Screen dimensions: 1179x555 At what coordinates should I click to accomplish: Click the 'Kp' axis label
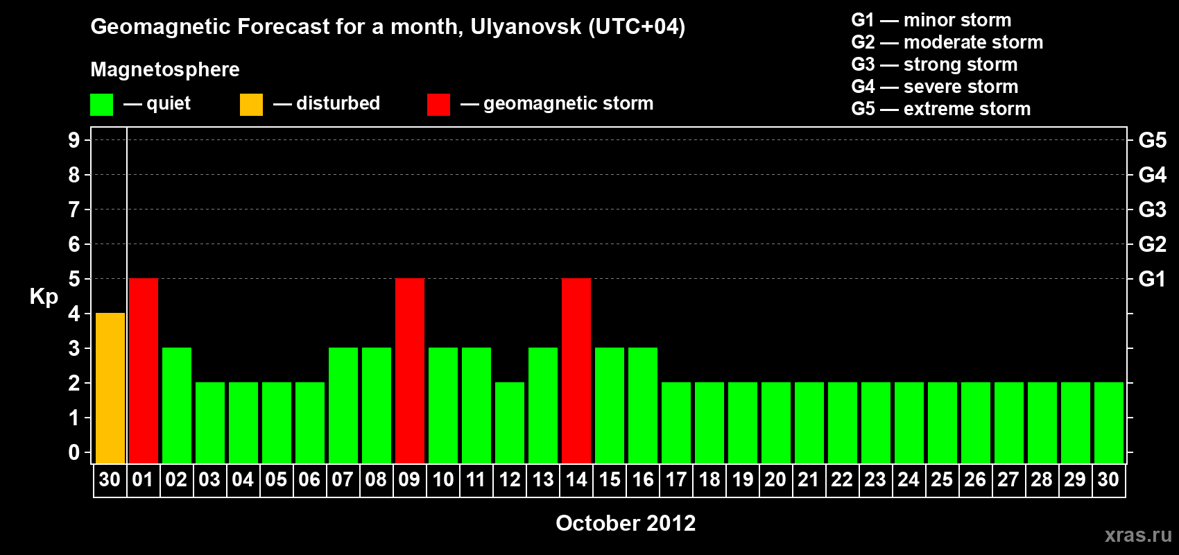click(44, 297)
